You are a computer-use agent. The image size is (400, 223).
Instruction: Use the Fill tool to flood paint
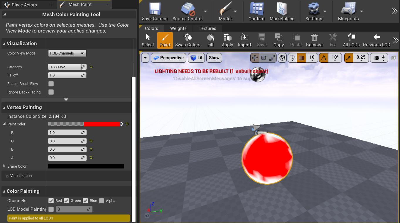(x=210, y=40)
